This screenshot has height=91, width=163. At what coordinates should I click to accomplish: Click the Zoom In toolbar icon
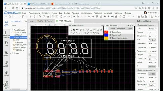tap(53, 16)
